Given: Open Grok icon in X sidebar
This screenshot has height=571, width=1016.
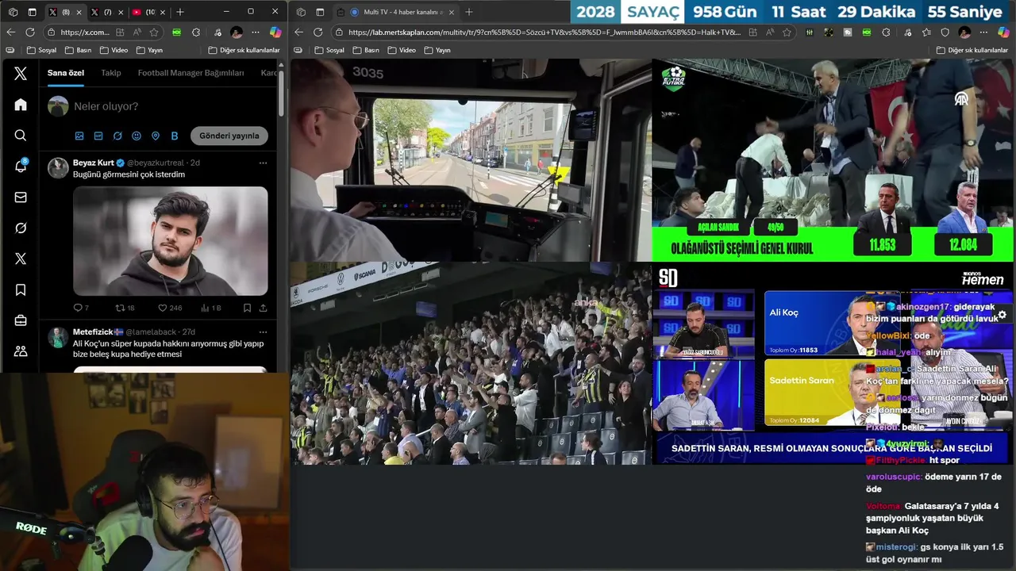Looking at the screenshot, I should (21, 228).
